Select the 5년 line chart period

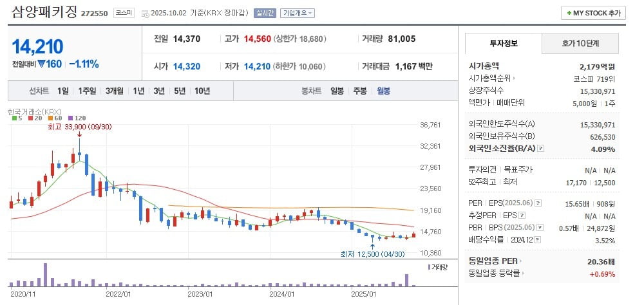click(180, 91)
